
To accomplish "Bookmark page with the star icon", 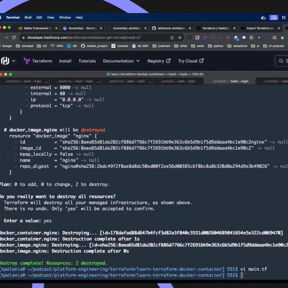I will 180,37.
